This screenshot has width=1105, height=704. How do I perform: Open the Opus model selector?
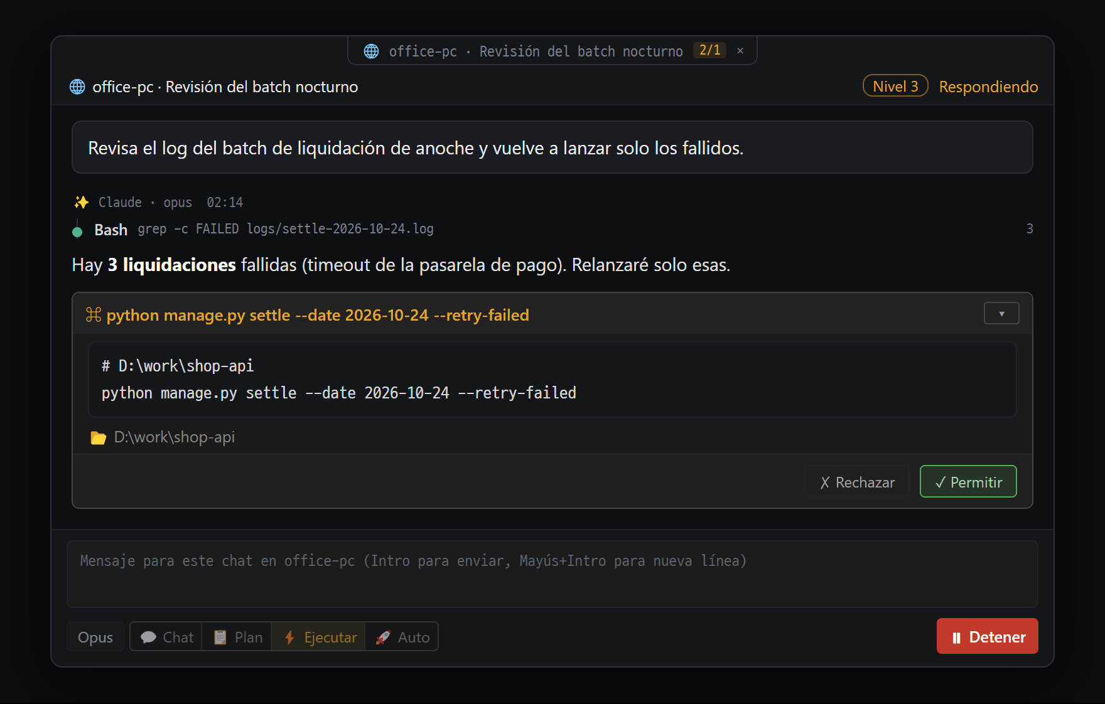coord(95,637)
